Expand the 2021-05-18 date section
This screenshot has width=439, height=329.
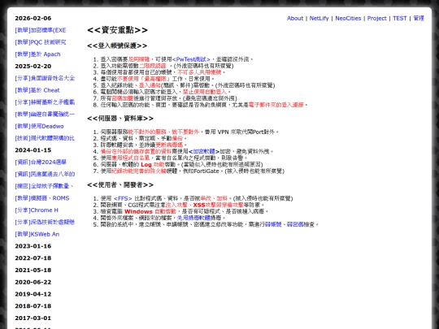pyautogui.click(x=33, y=271)
